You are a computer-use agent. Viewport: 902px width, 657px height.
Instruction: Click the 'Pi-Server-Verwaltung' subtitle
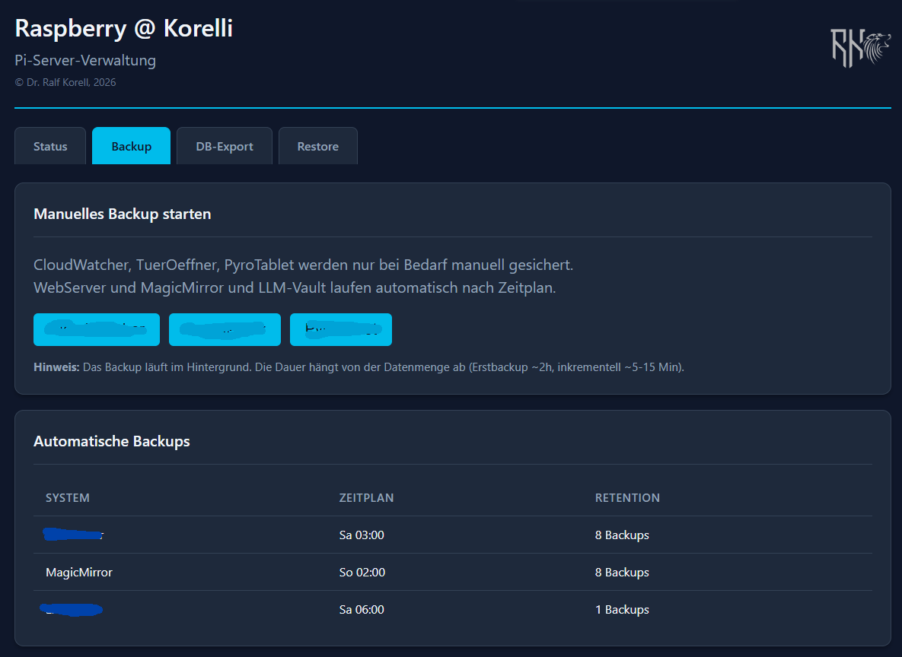click(85, 60)
